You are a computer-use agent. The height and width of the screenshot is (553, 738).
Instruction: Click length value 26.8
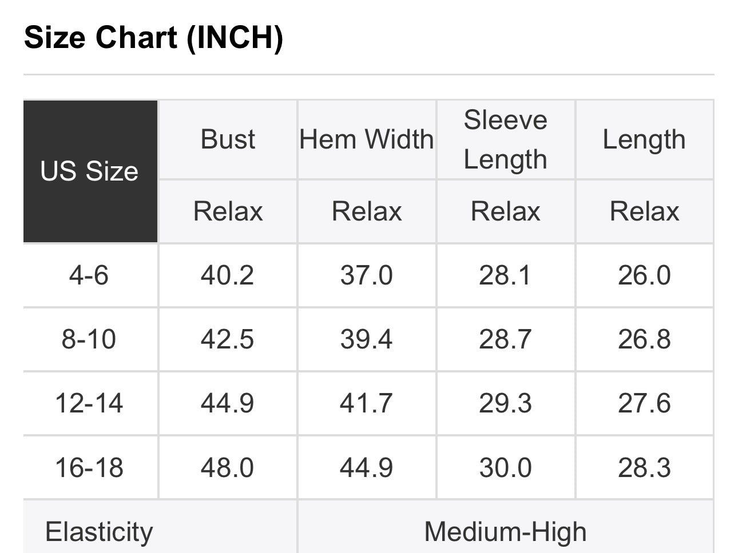pyautogui.click(x=644, y=339)
